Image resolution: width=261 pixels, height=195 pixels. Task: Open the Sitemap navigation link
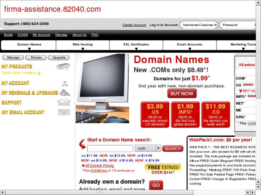pos(61,35)
